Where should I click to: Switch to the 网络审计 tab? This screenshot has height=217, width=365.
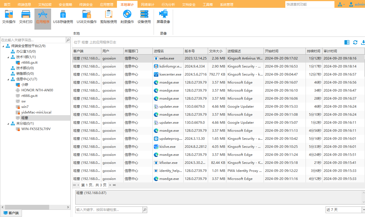(148, 4)
